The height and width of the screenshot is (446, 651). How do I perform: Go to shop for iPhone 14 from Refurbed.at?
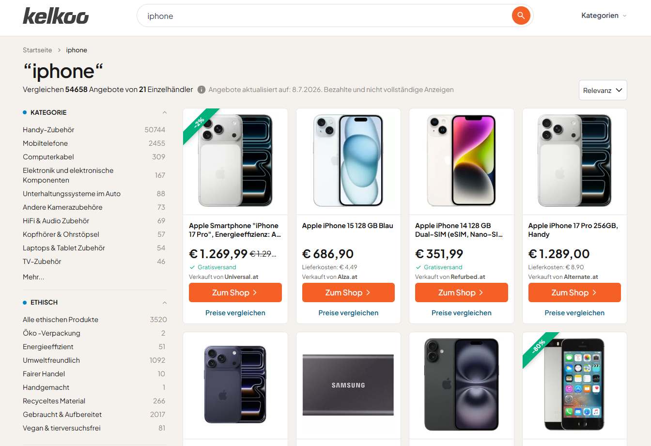pyautogui.click(x=462, y=292)
